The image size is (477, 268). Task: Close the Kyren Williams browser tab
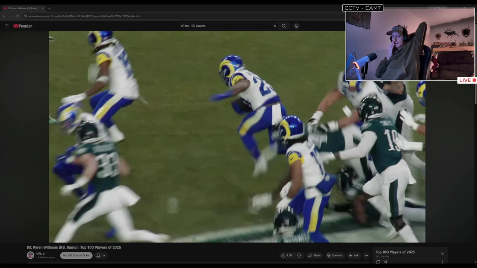[x=42, y=8]
